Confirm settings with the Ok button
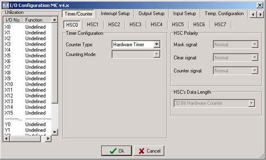Image resolution: width=266 pixels, height=160 pixels. 116,151
